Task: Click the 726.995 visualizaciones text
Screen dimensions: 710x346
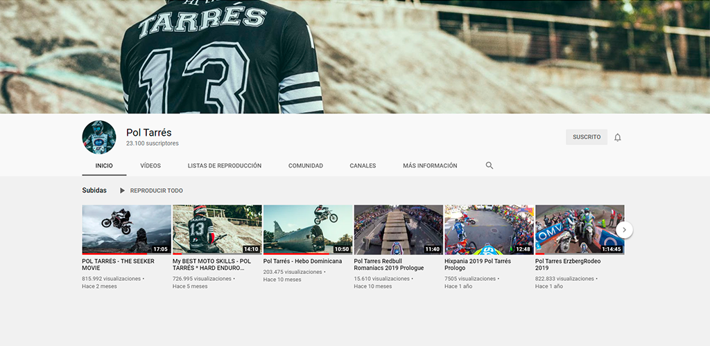Action: (x=202, y=279)
